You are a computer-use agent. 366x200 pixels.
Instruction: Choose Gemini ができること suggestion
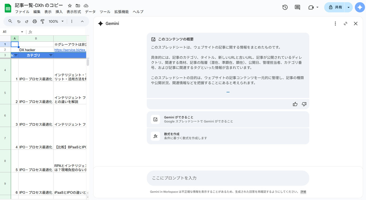(x=228, y=119)
